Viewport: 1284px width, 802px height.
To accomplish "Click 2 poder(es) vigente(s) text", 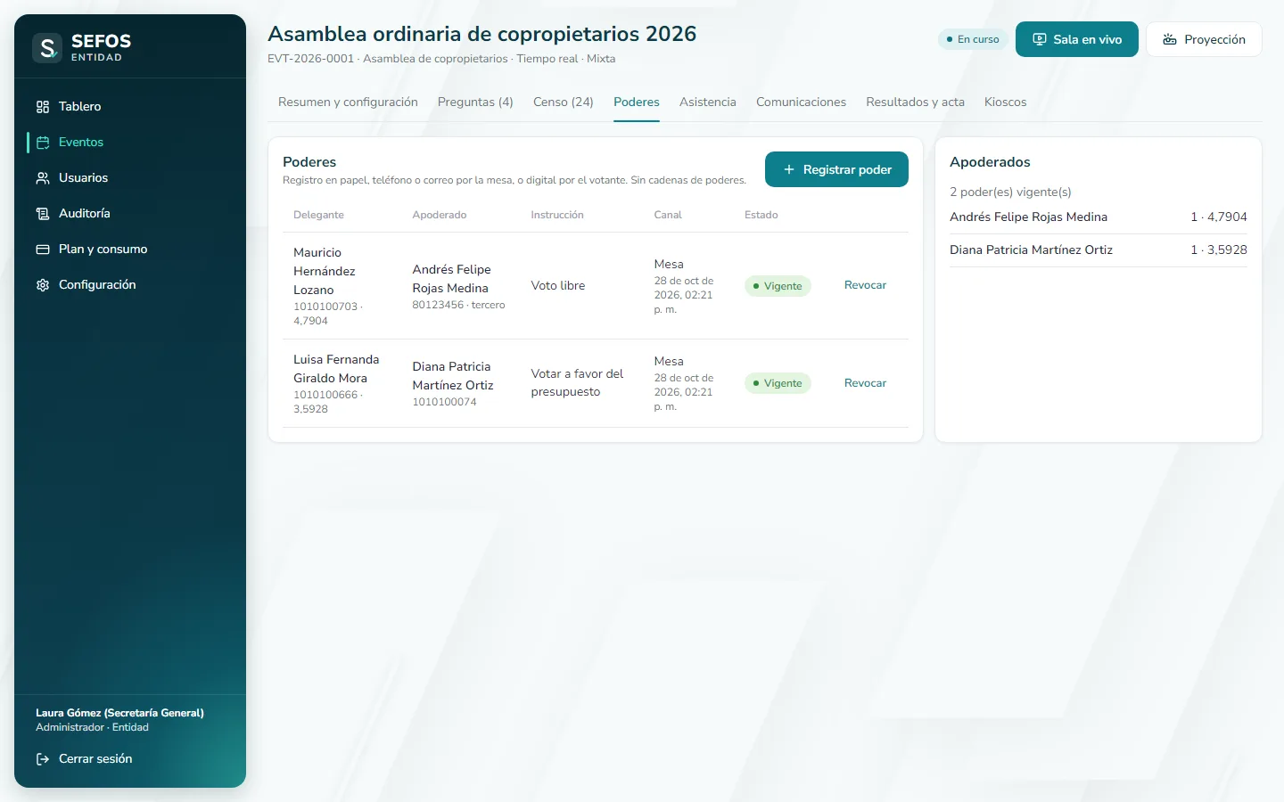I will (x=1010, y=192).
